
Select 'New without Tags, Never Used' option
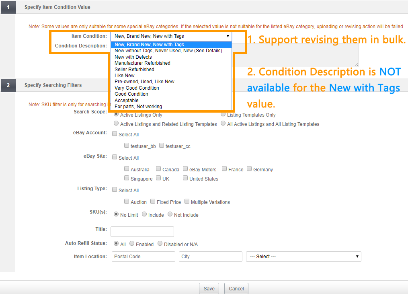click(x=171, y=51)
